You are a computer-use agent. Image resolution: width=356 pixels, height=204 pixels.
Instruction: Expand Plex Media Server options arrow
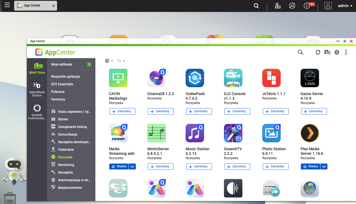pyautogui.click(x=324, y=167)
